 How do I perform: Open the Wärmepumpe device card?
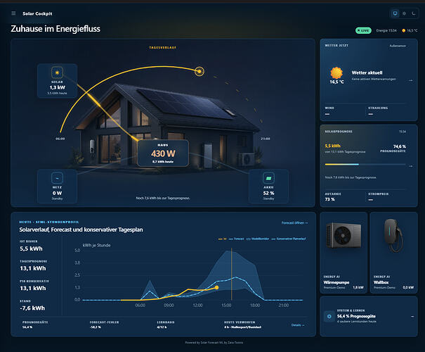[x=344, y=253]
